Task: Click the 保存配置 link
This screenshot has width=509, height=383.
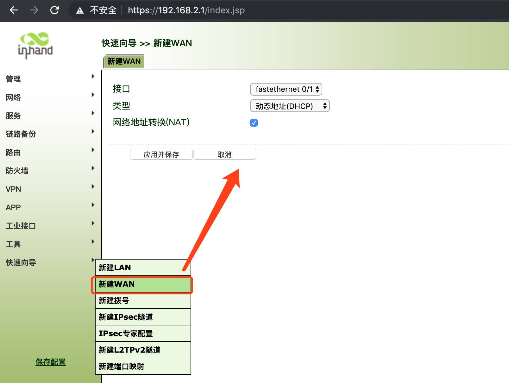Action: pyautogui.click(x=51, y=362)
